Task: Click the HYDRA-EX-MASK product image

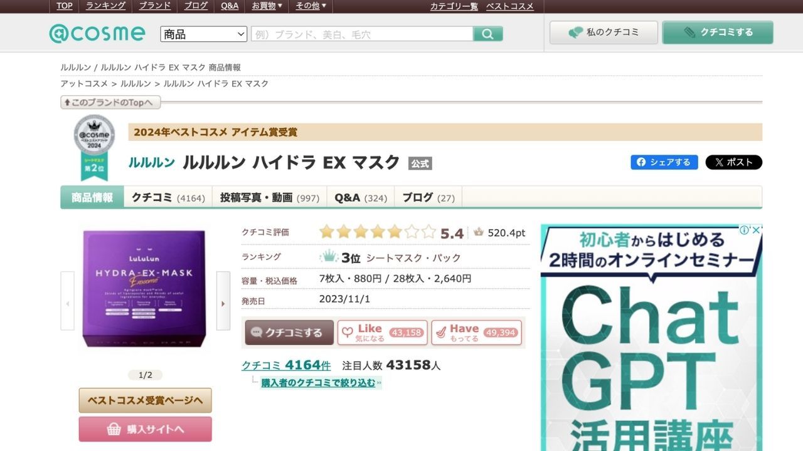Action: coord(145,289)
